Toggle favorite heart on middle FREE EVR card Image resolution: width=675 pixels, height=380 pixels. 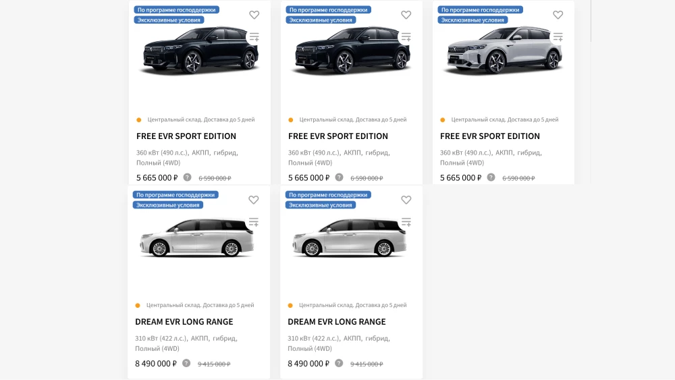click(406, 15)
